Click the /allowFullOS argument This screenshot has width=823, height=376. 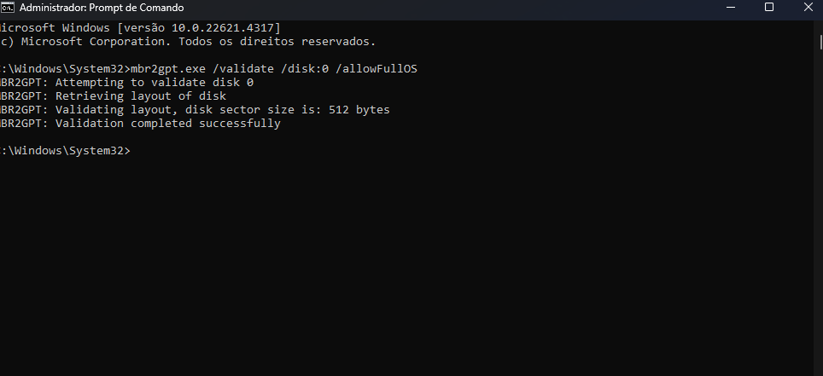(x=380, y=69)
